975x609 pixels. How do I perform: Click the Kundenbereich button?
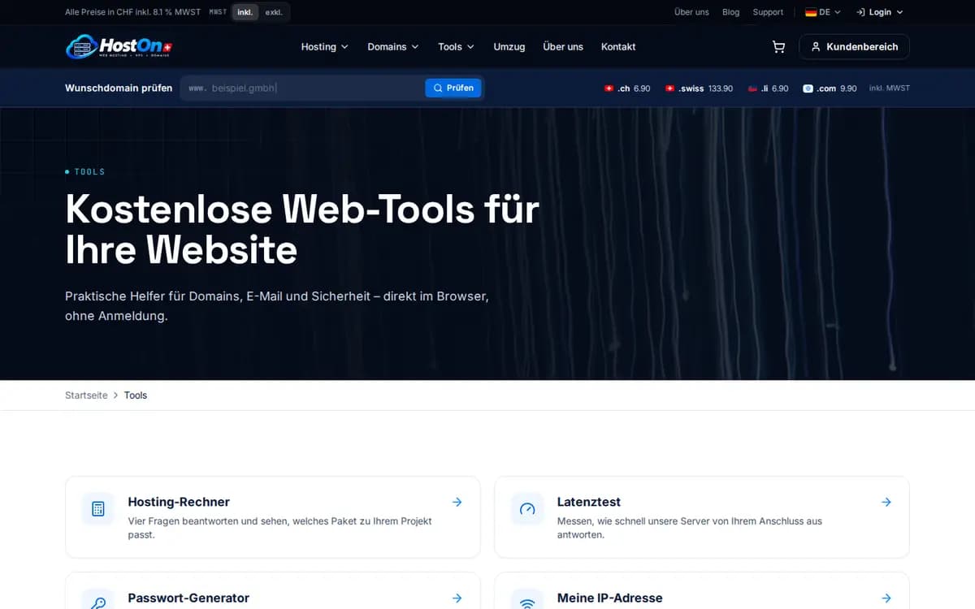[854, 47]
